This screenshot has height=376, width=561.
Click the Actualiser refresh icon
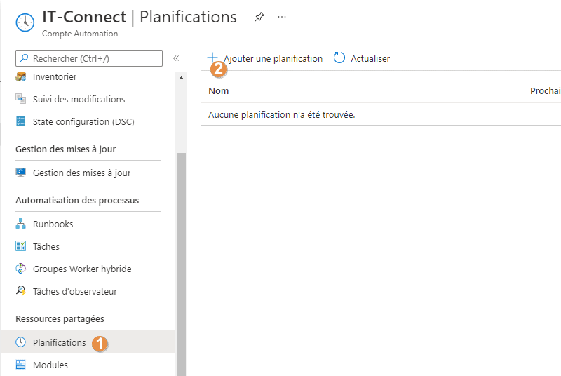(339, 58)
